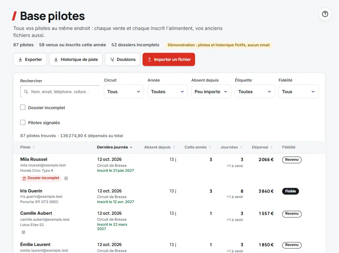Click the Revenu badge for Émilie Laurent
339x253 pixels.
tap(292, 245)
